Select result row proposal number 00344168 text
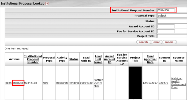The height and width of the screenshot is (100, 187). point(31,83)
